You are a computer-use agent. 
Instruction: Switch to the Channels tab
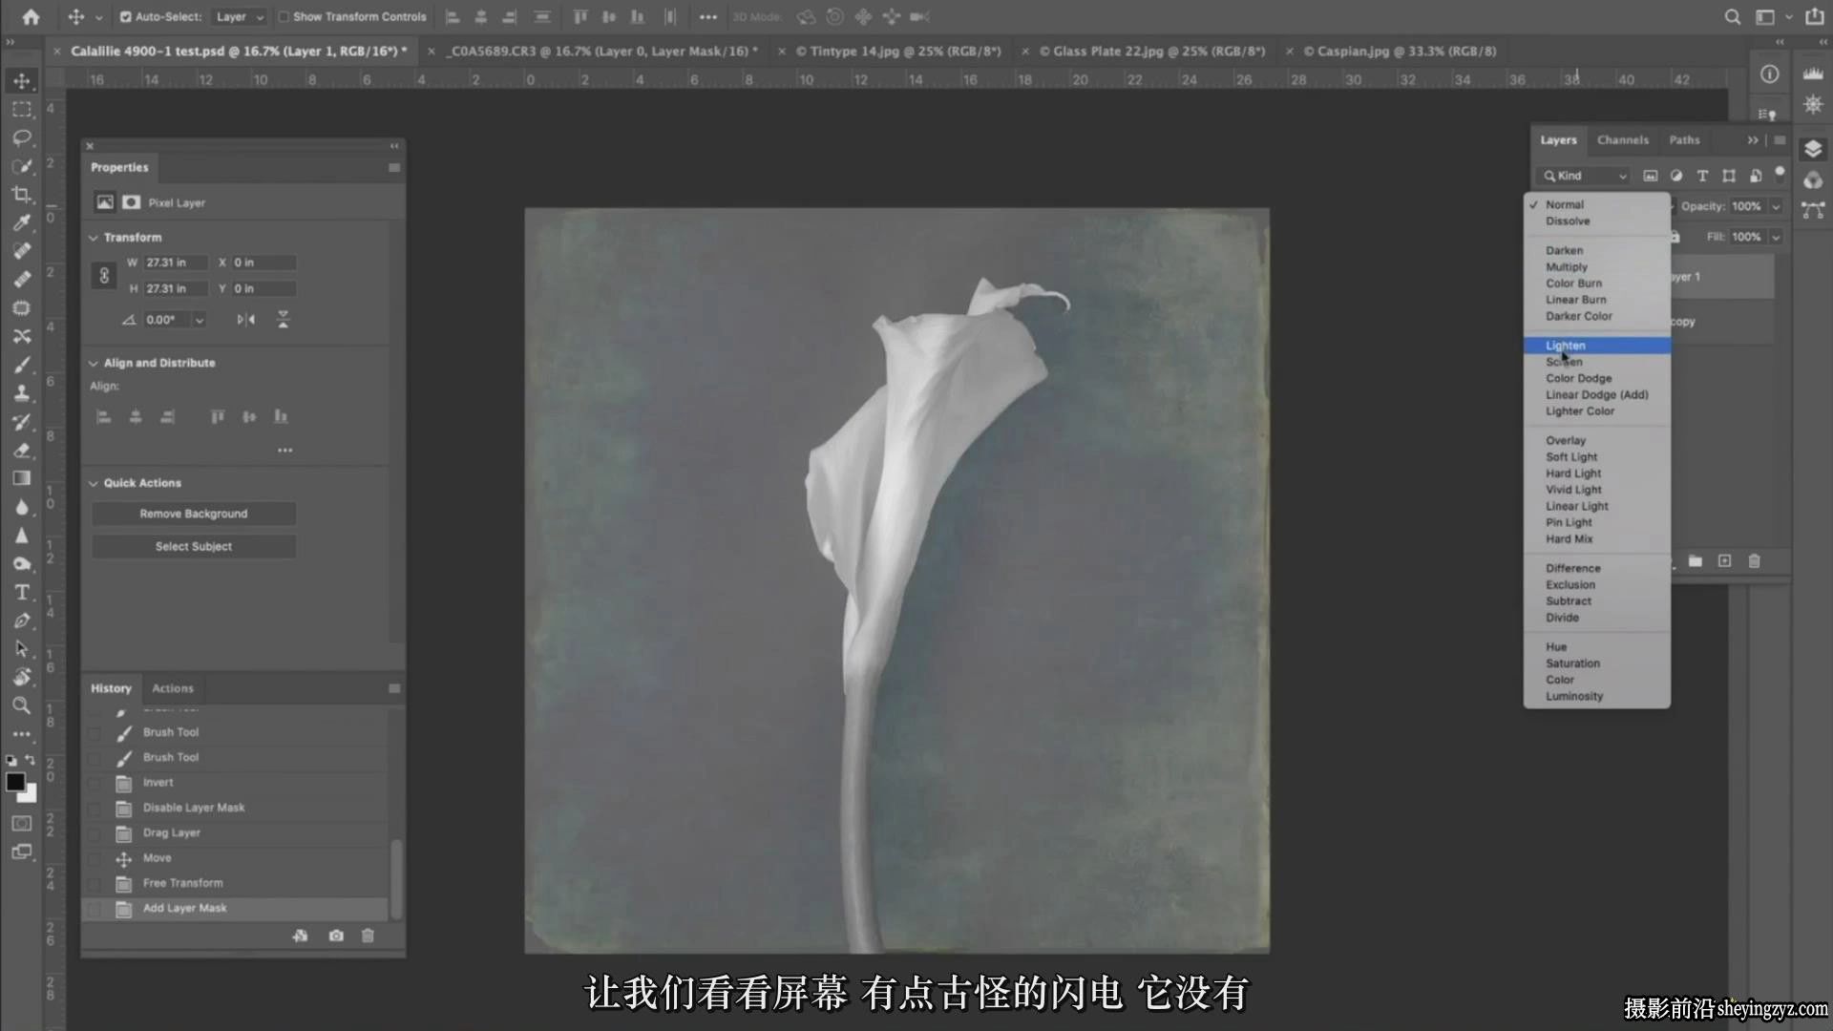1623,140
